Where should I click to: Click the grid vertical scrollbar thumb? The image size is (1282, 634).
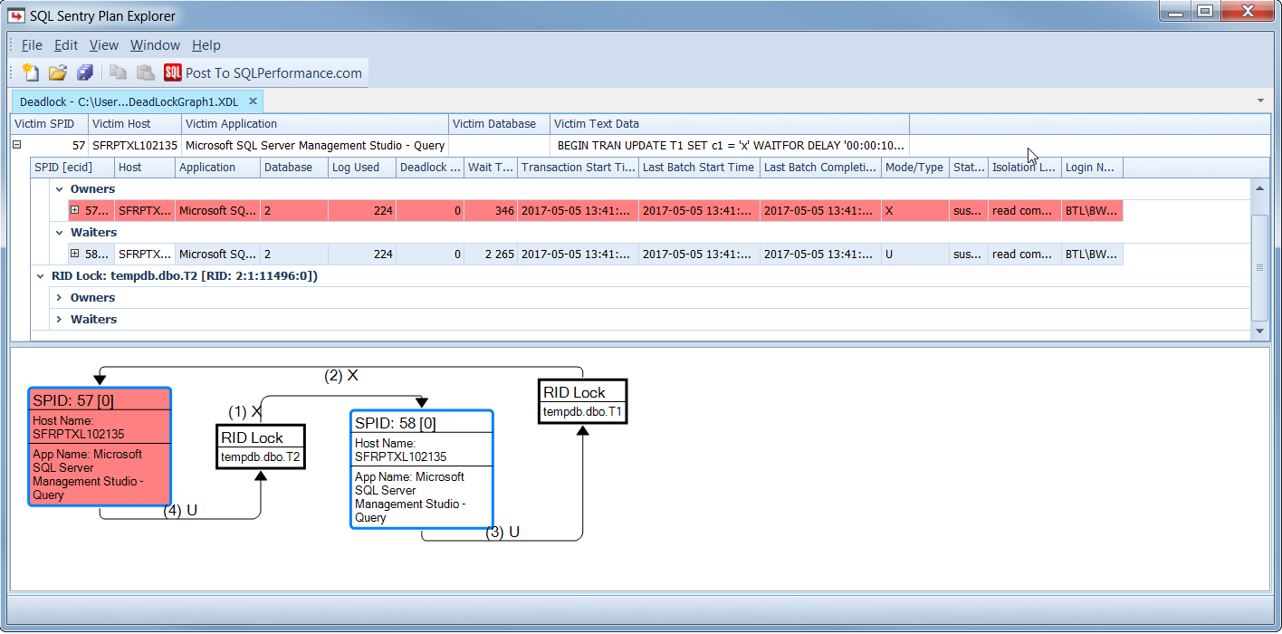click(x=1259, y=267)
